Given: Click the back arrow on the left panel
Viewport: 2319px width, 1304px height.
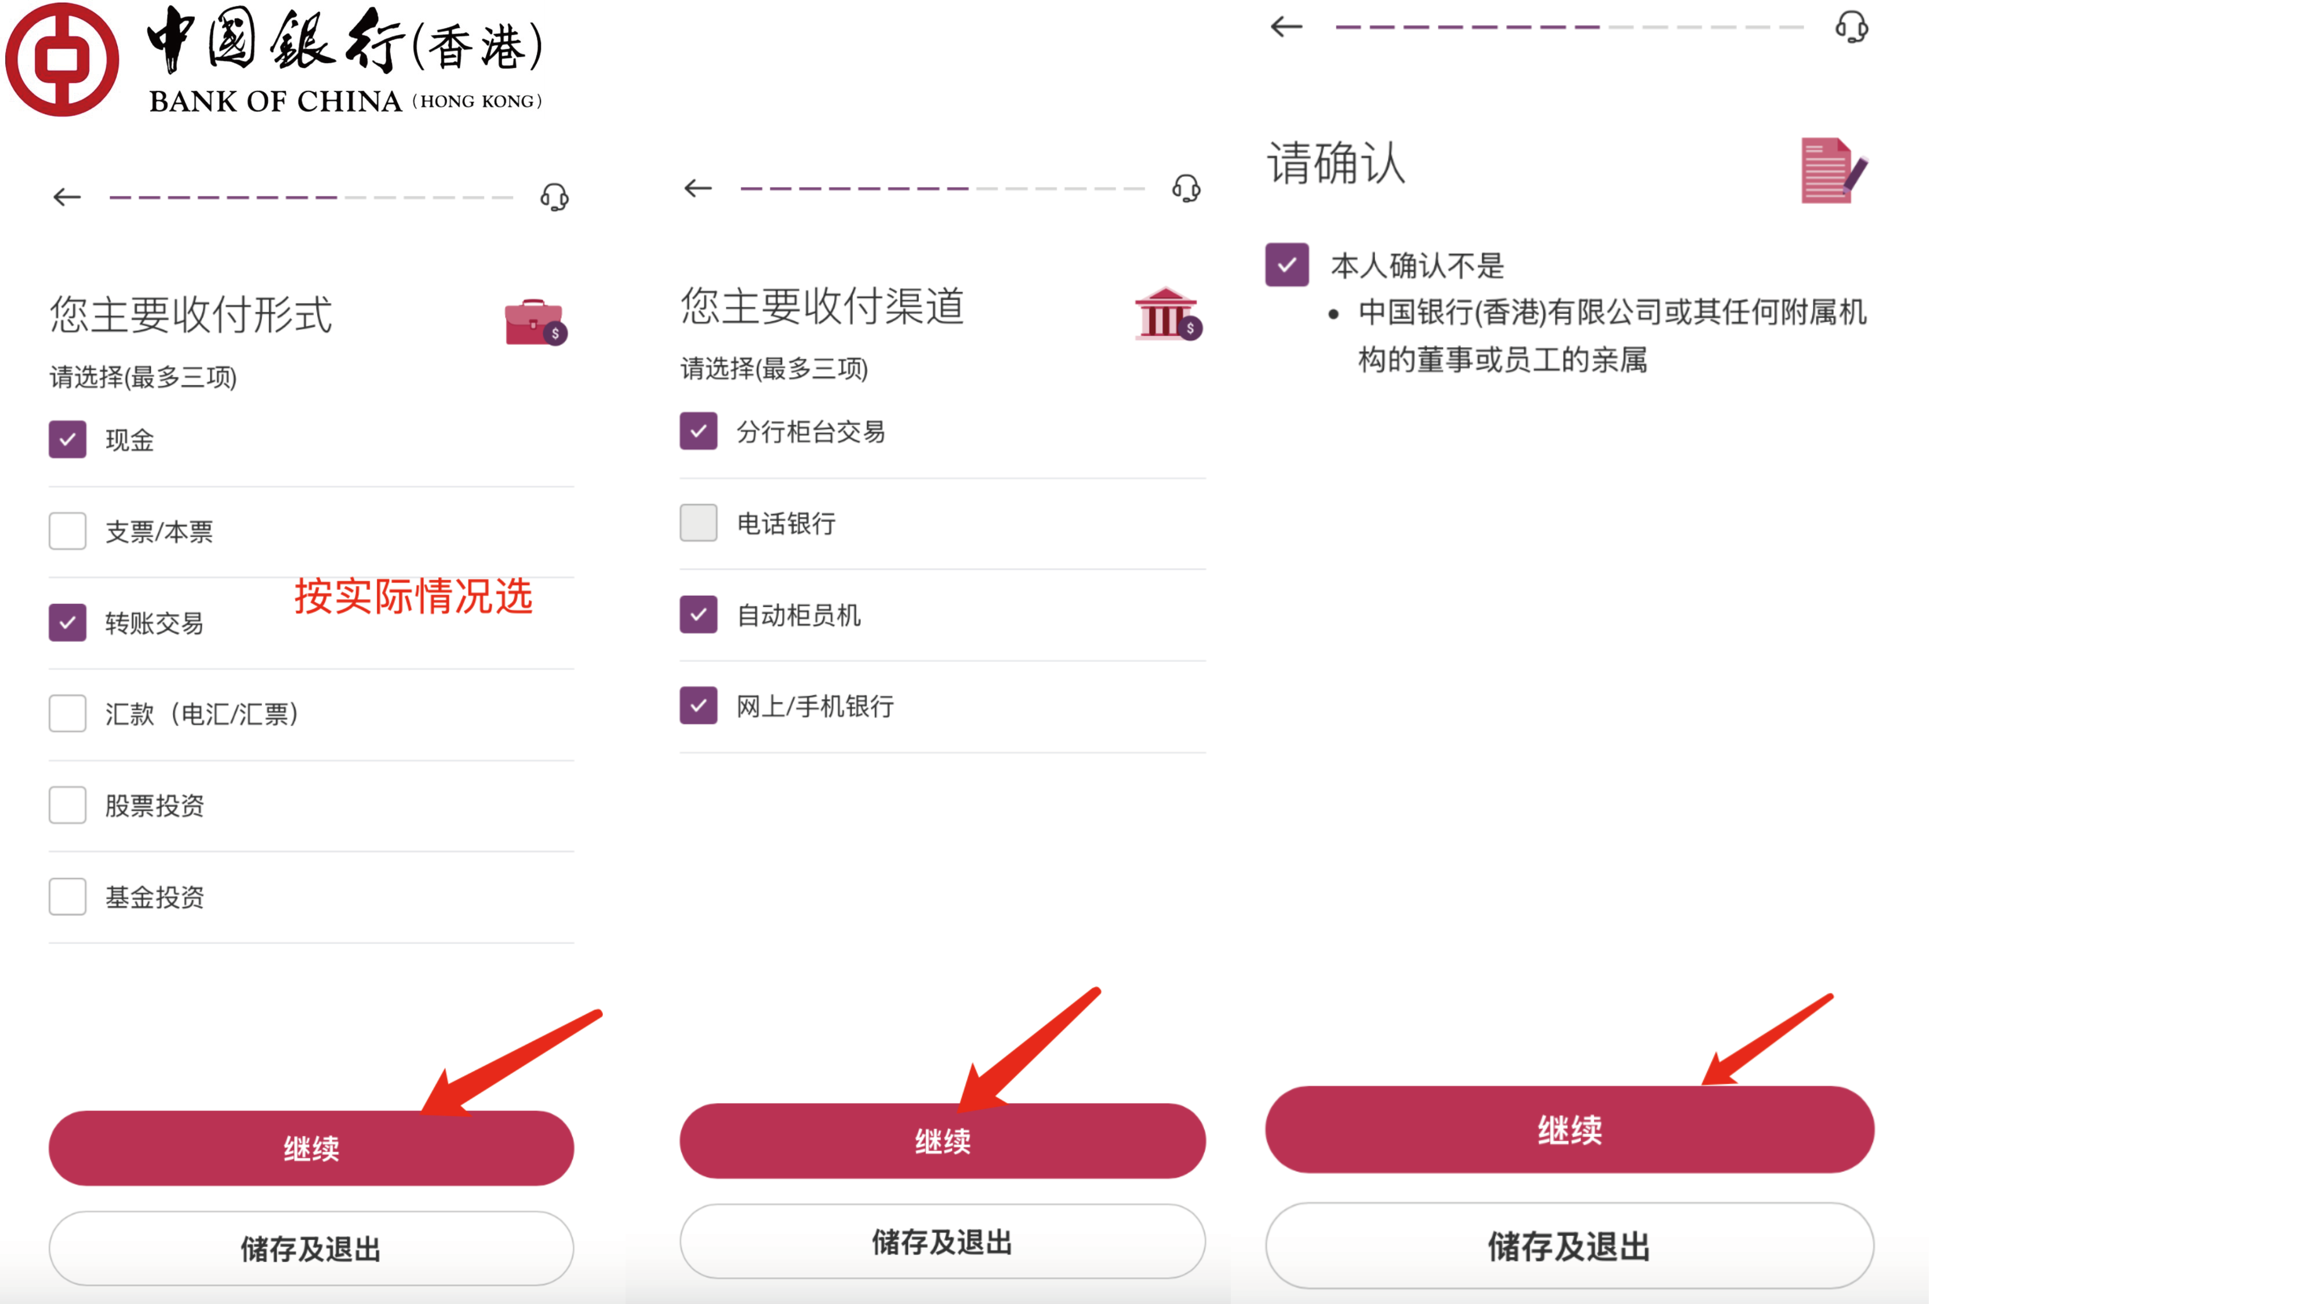Looking at the screenshot, I should click(x=66, y=196).
